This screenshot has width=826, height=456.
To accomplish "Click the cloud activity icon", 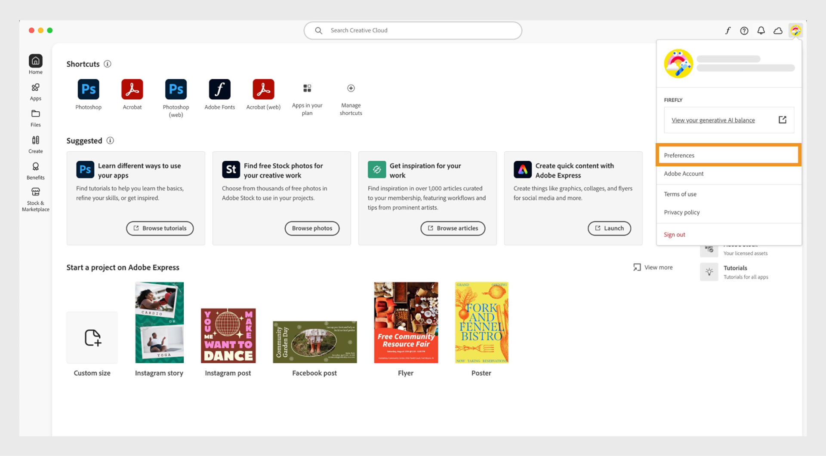I will (x=778, y=31).
